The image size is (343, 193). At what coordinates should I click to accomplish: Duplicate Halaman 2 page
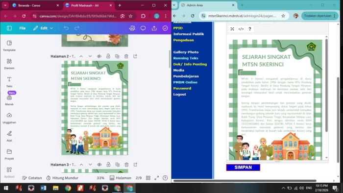pyautogui.click(x=117, y=56)
